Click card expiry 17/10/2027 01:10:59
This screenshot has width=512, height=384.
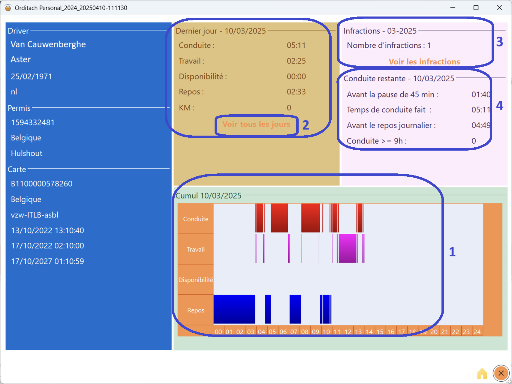(47, 261)
